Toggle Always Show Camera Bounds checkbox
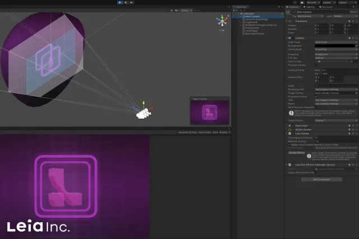The height and width of the screenshot is (239, 359). click(x=289, y=144)
